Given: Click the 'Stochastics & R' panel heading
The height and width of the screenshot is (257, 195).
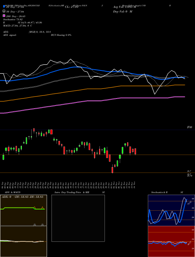Looking at the screenshot, I should coord(160,192).
